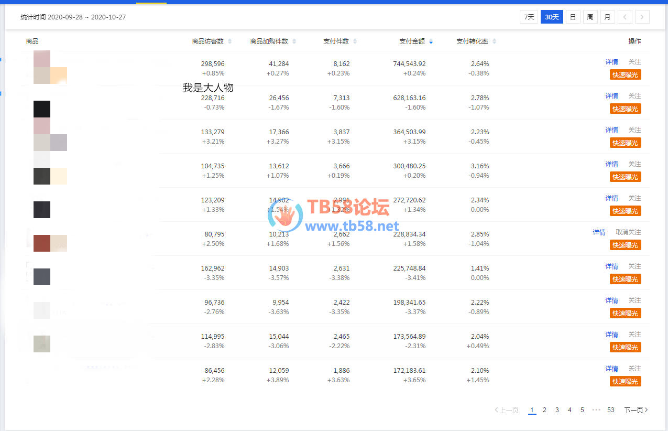The width and height of the screenshot is (668, 431).
Task: Sort by 支付件数 column arrows
Action: (x=355, y=41)
